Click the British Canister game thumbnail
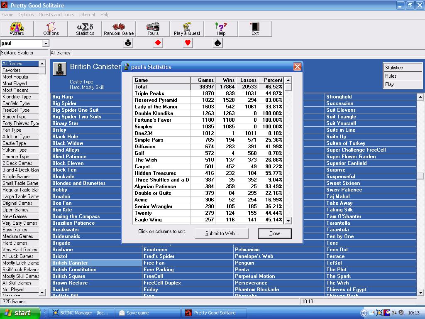The image size is (425, 319). [x=60, y=69]
